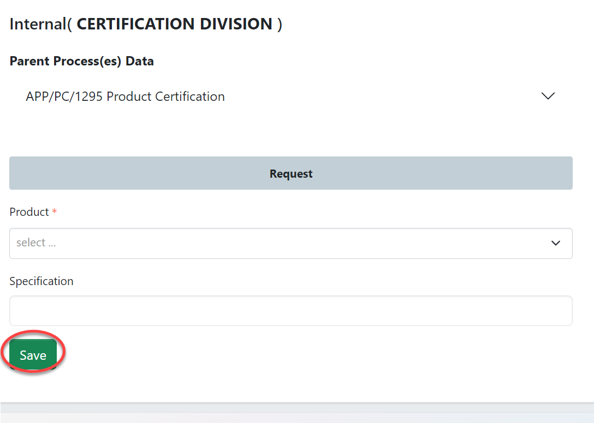Screen dimensions: 594x423
Task: Click the Save button
Action: (x=33, y=355)
